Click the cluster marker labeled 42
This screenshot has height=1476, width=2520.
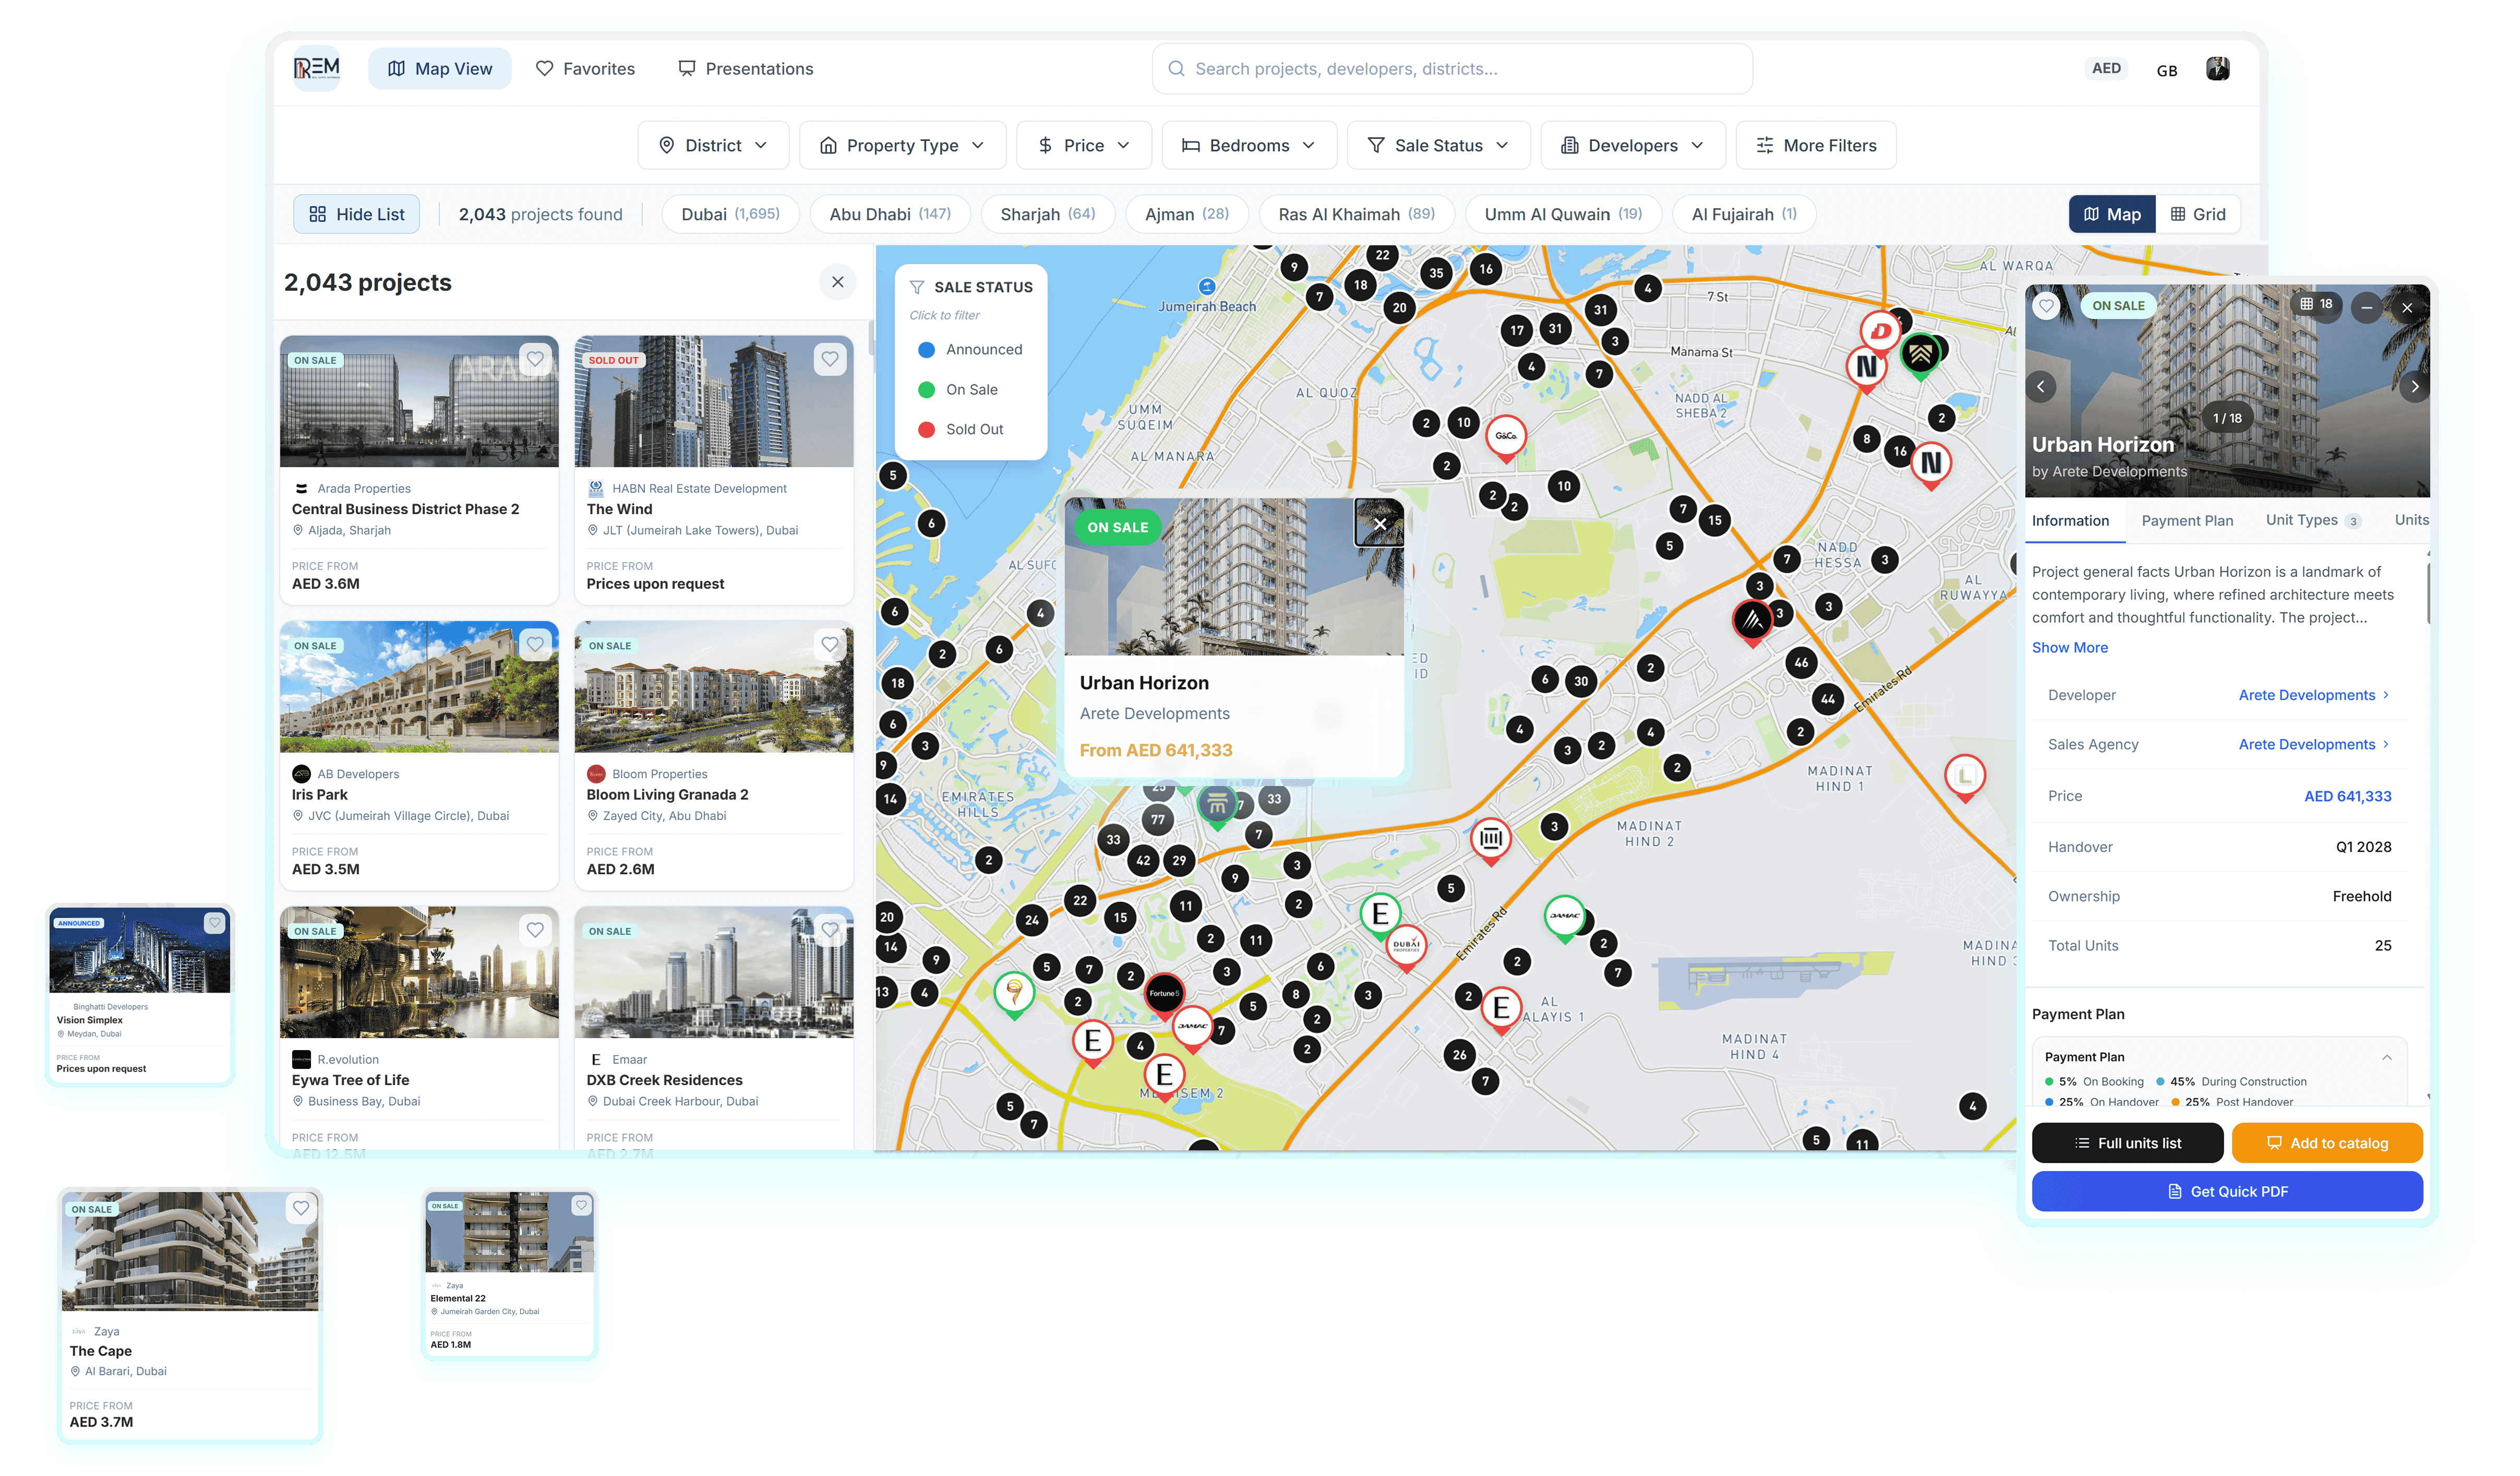point(1142,860)
